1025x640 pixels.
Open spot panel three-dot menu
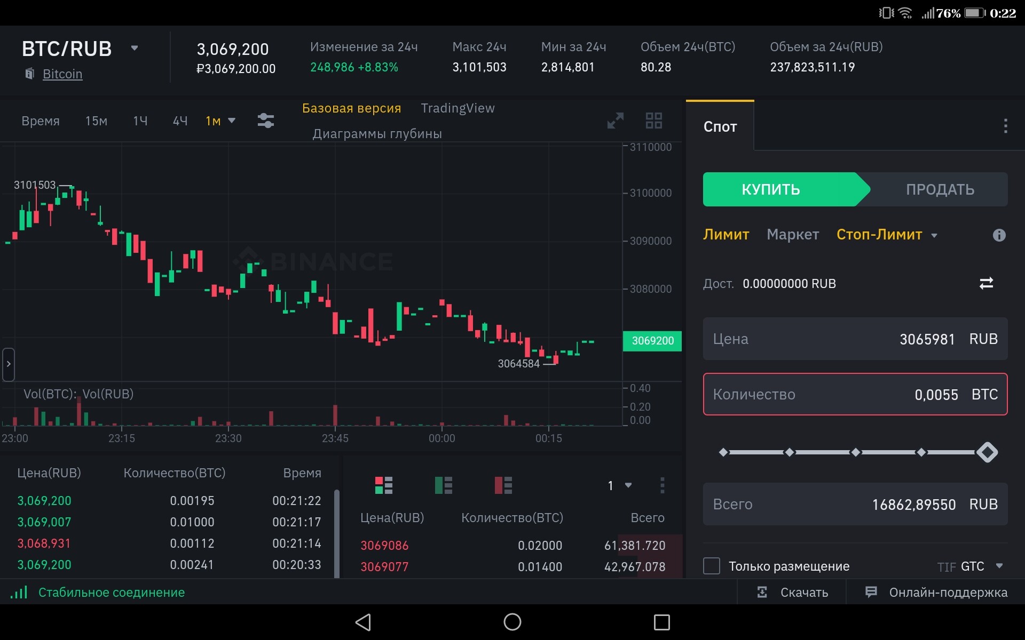pyautogui.click(x=1005, y=126)
